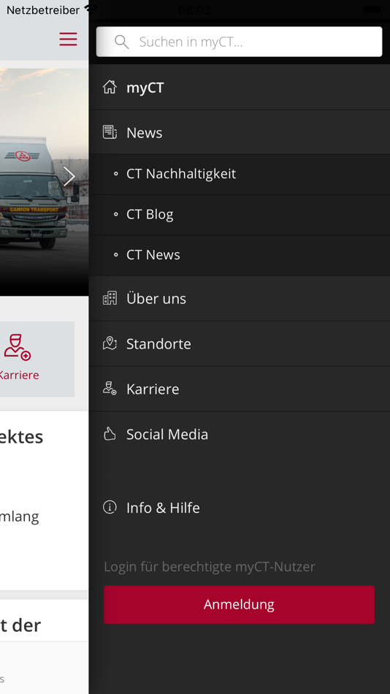390x694 pixels.
Task: Open Info & Hilfe menu entry
Action: click(240, 508)
